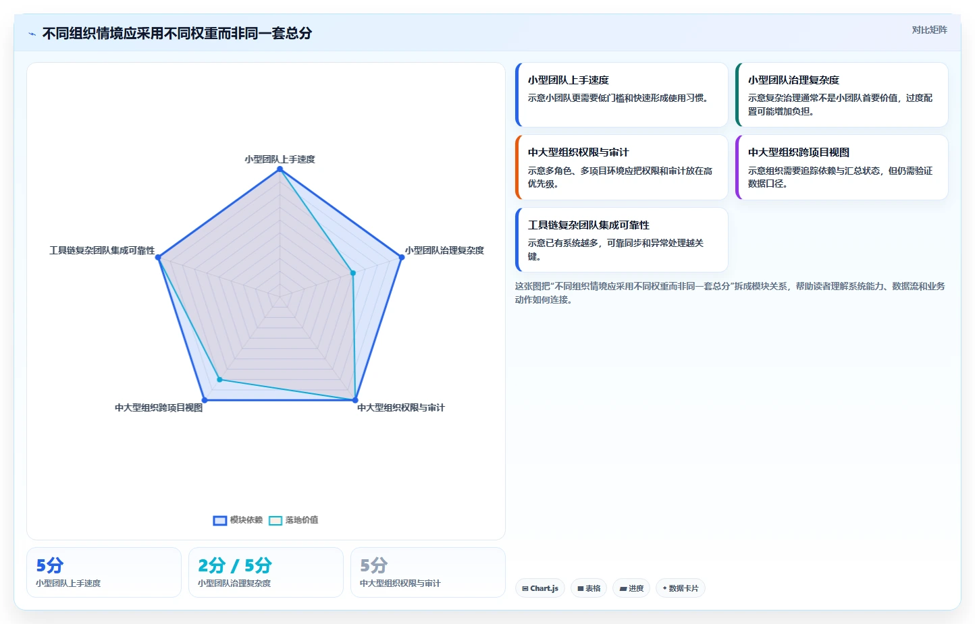This screenshot has height=624, width=975.
Task: Click the 数据卡片 tag sparkle icon
Action: (665, 588)
